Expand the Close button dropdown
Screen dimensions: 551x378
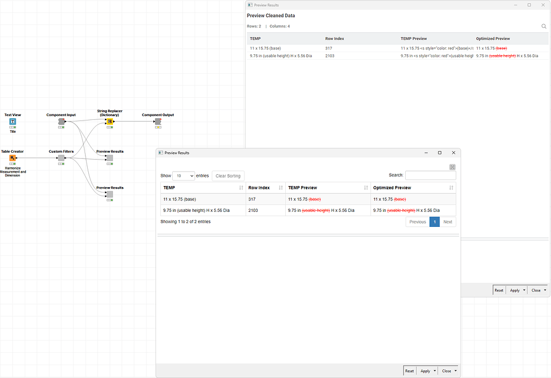pyautogui.click(x=455, y=370)
